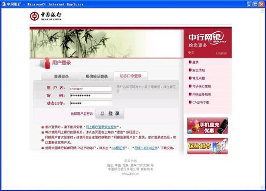Screen dimensions: 266x191
Task: Maximize the Internet Explorer window
Action: [255, 4]
